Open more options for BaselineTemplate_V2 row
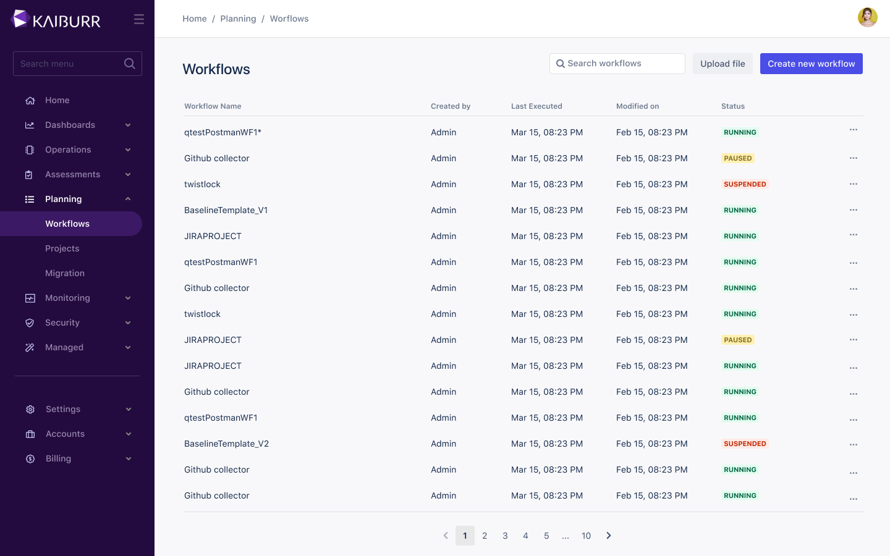Viewport: 890px width, 556px height. pos(853,445)
